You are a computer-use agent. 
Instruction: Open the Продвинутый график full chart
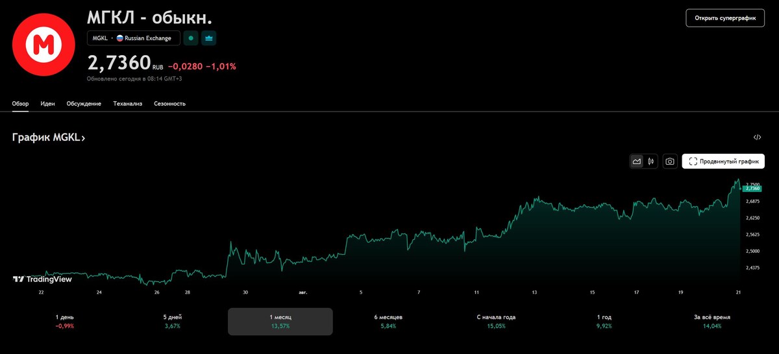(x=723, y=161)
